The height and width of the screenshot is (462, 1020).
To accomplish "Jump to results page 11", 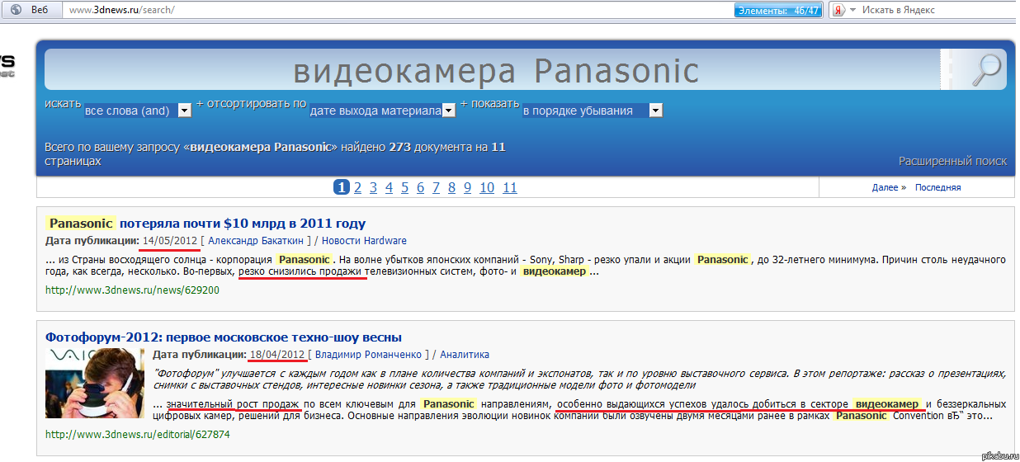I will coord(509,187).
